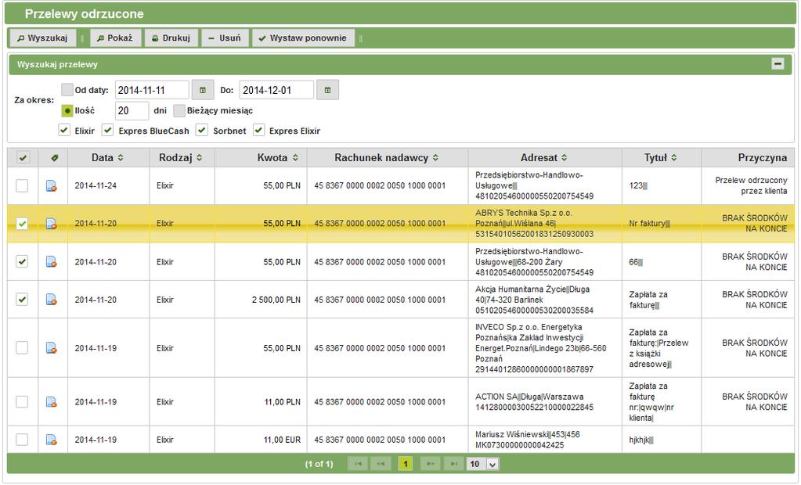Click the Wyszukaj toolbar button
The width and height of the screenshot is (801, 485).
tap(42, 38)
